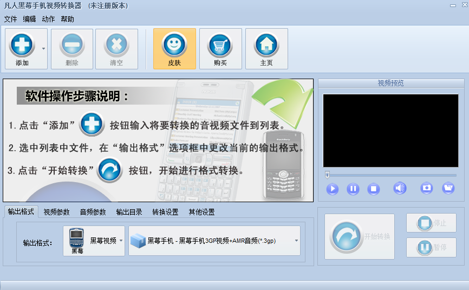Click the 删除 (Delete) minus icon button

click(72, 49)
